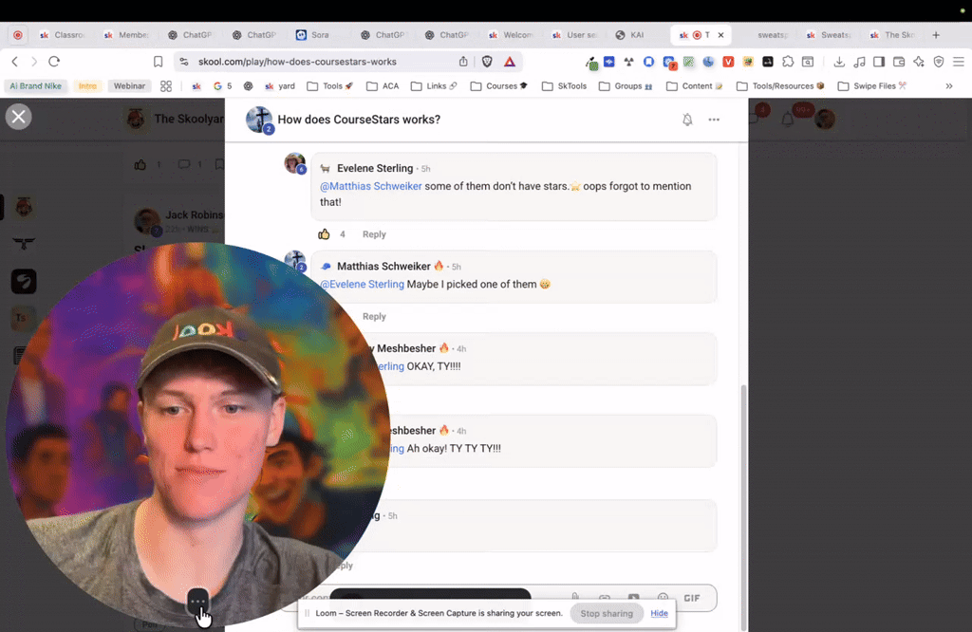Click Reply under Evelene Sterling's comment

374,234
